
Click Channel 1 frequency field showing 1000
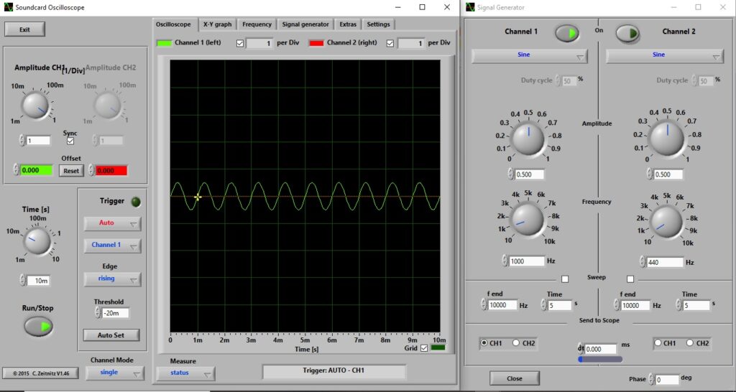tap(526, 261)
